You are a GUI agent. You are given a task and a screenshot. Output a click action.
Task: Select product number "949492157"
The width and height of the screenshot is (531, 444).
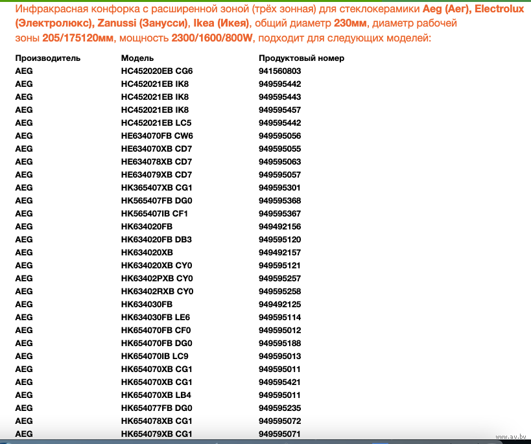coord(279,253)
